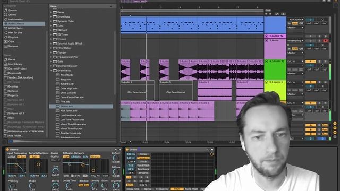340x191 pixels.
Task: Toggle the High shelf in Diffusion Network
Action: click(66, 157)
